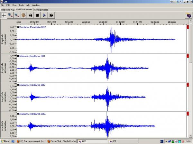The image size is (193, 144).
Task: Activate the zoom in magnifier tool
Action: click(x=10, y=15)
